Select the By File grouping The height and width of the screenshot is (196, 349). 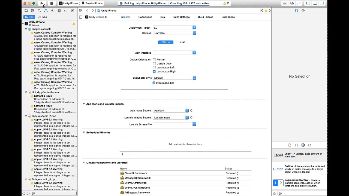(x=29, y=17)
